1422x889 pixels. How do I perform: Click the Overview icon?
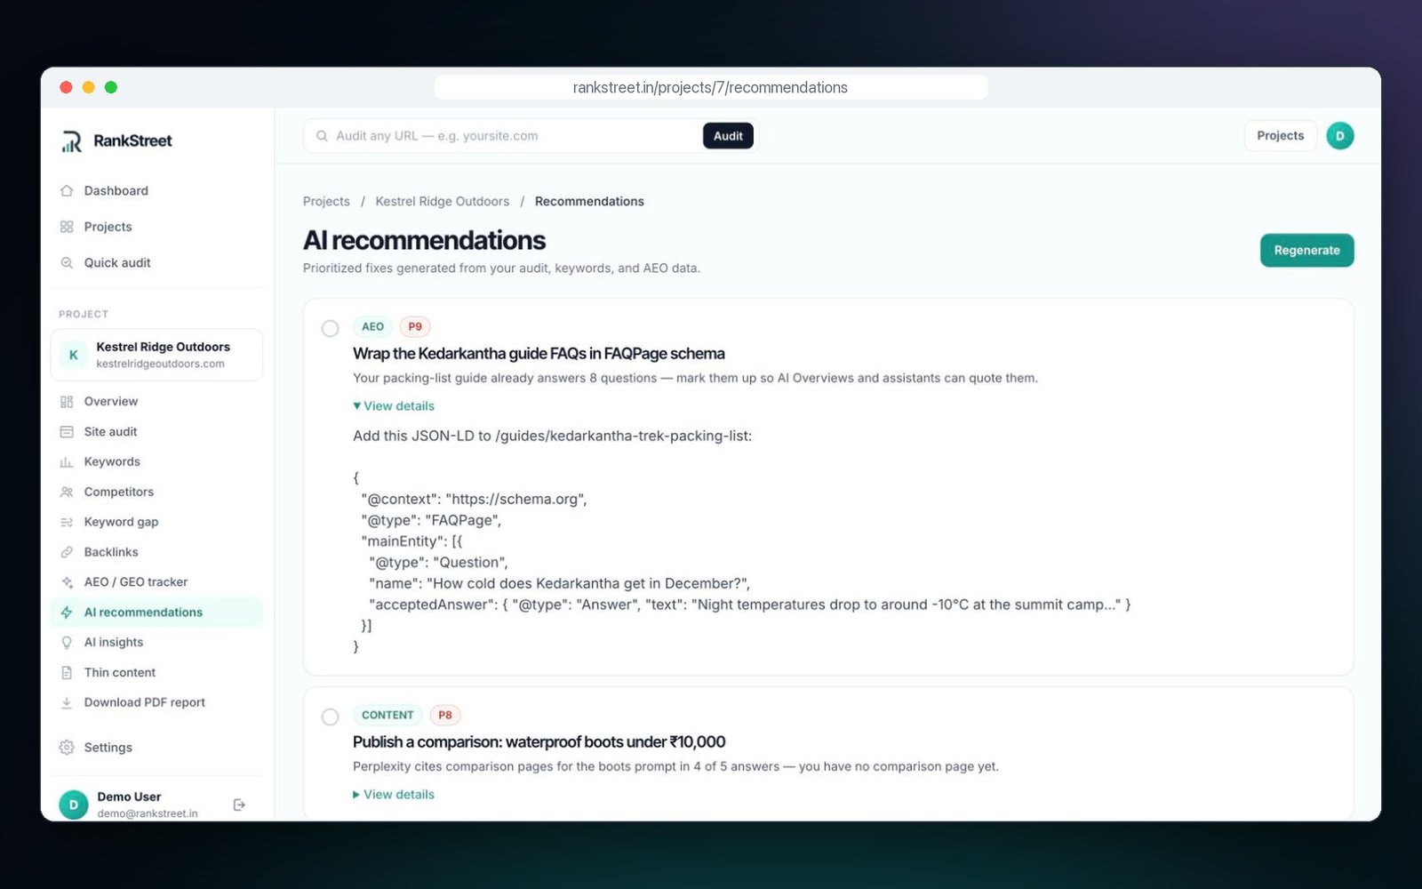tap(67, 402)
